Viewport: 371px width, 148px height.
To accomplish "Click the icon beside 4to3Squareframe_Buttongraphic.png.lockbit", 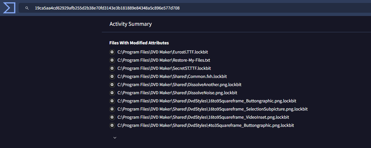I will point(112,126).
